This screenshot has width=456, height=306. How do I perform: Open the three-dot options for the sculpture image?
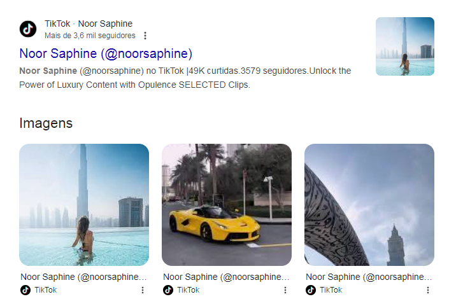[x=428, y=290]
